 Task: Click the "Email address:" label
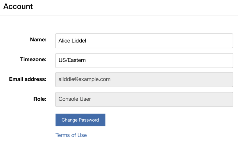click(x=28, y=79)
